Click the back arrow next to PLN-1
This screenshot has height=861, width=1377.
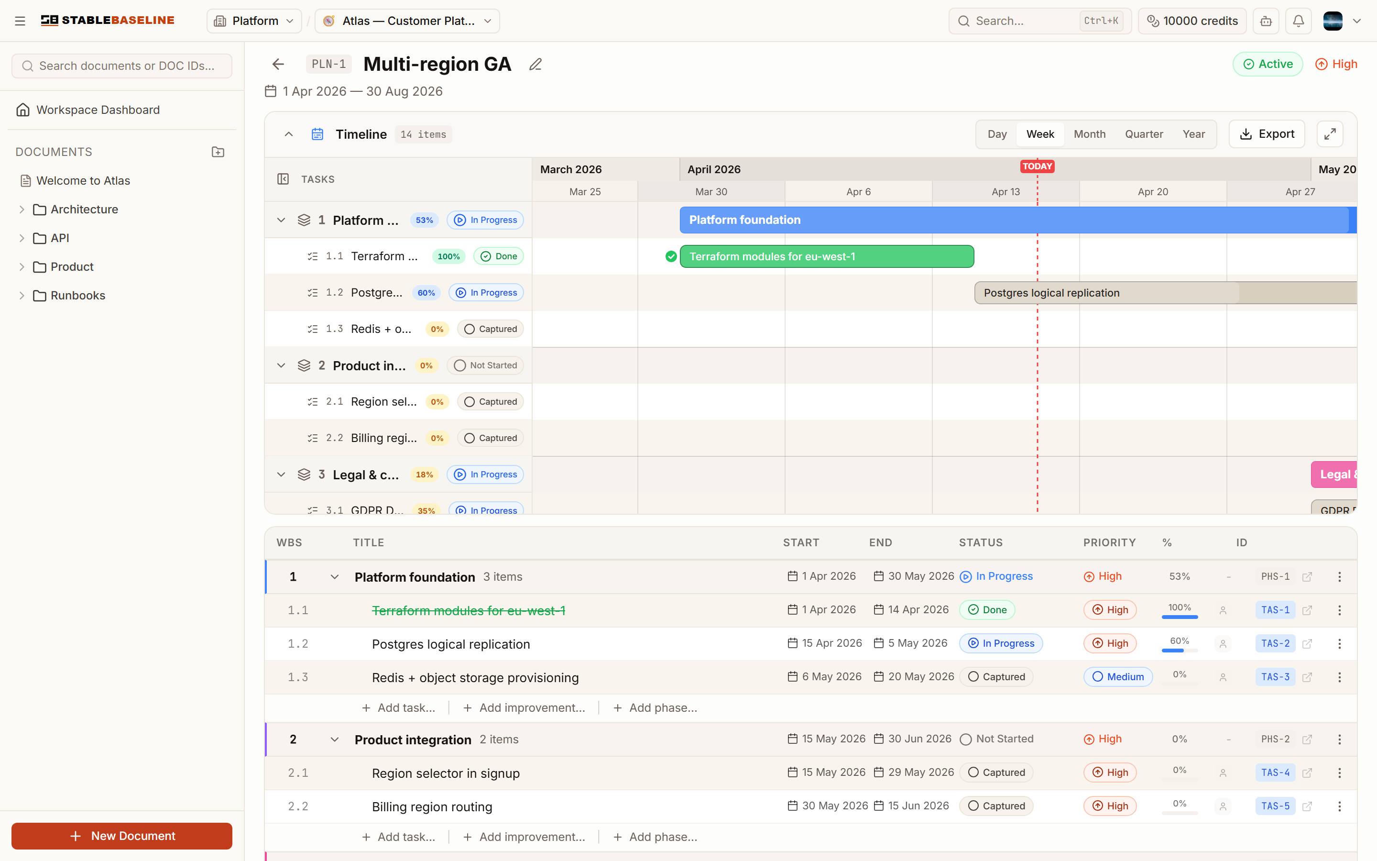278,65
